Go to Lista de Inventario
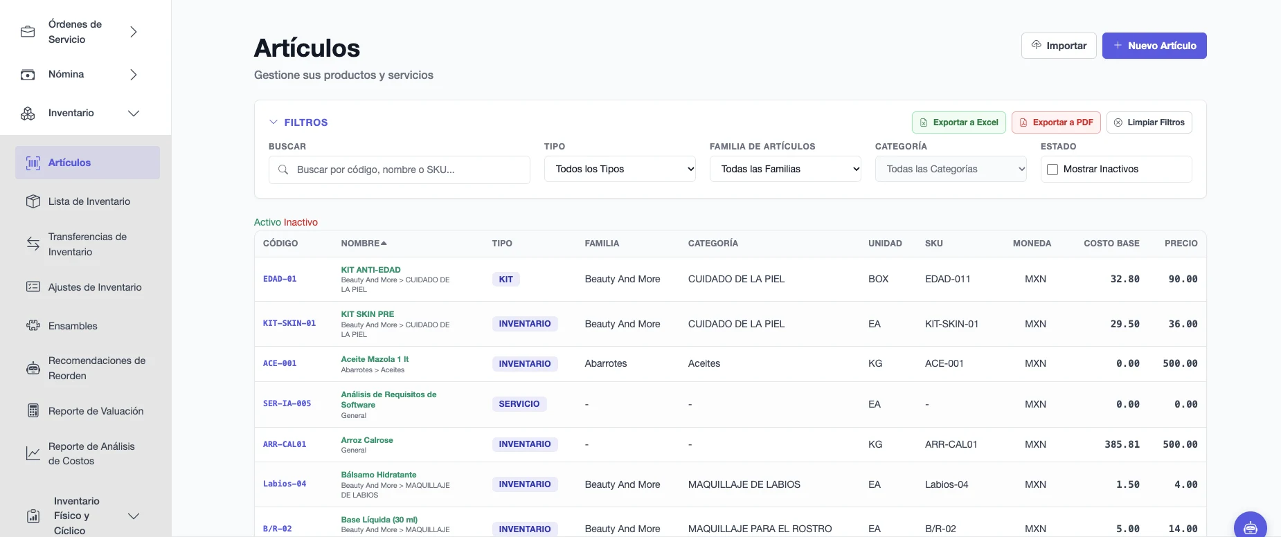Viewport: 1281px width, 537px height. click(87, 201)
